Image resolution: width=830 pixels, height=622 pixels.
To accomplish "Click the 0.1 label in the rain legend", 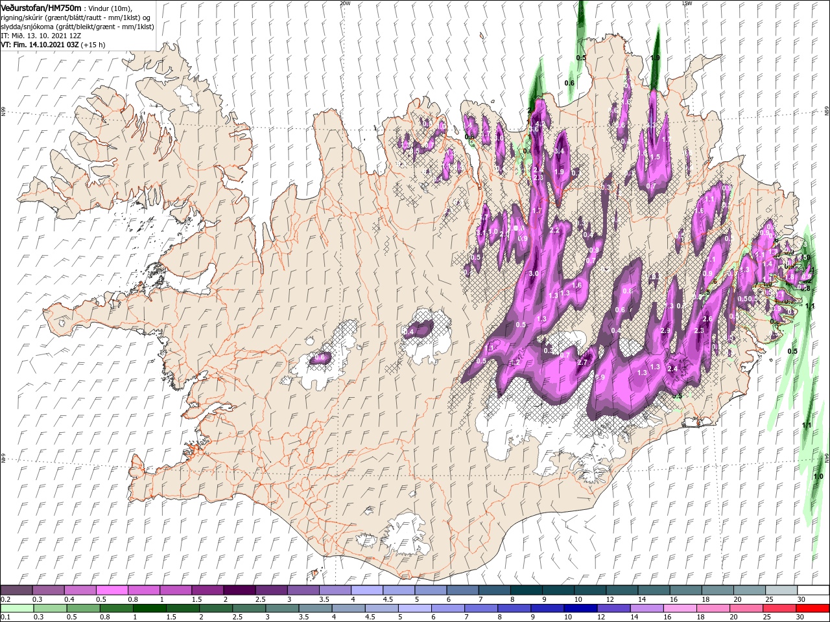I will pyautogui.click(x=5, y=617).
